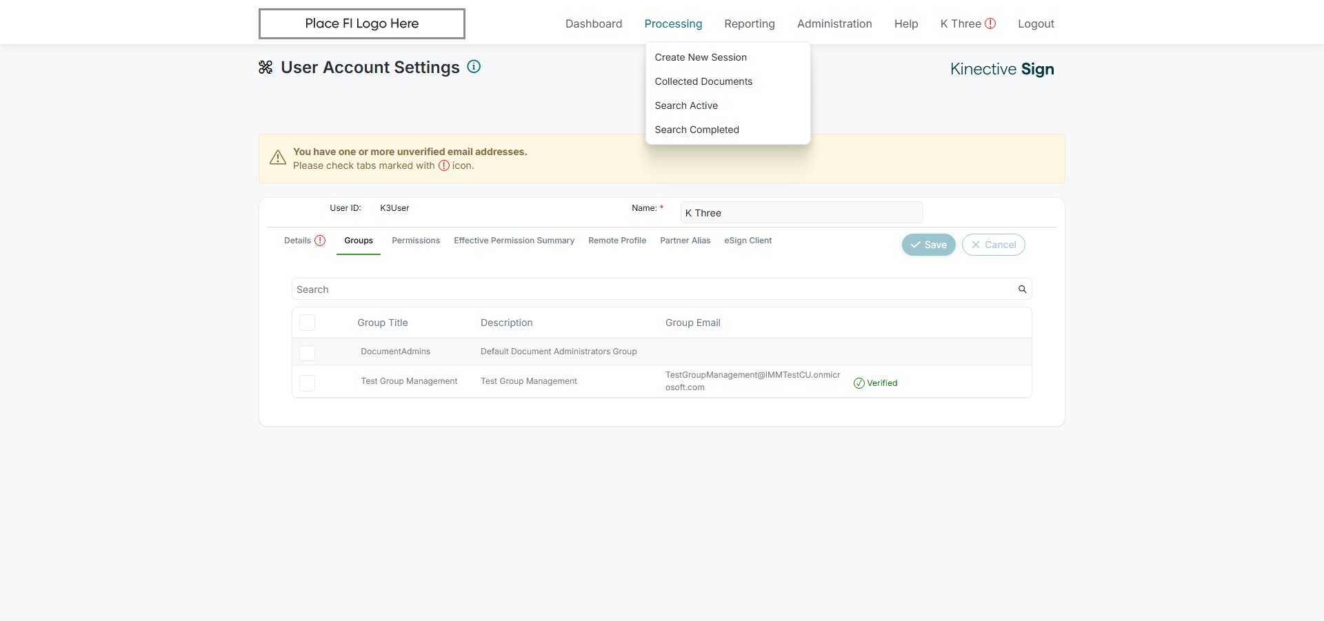Screen dimensions: 1324x621
Task: Check the Test Group Management checkbox
Action: [308, 383]
